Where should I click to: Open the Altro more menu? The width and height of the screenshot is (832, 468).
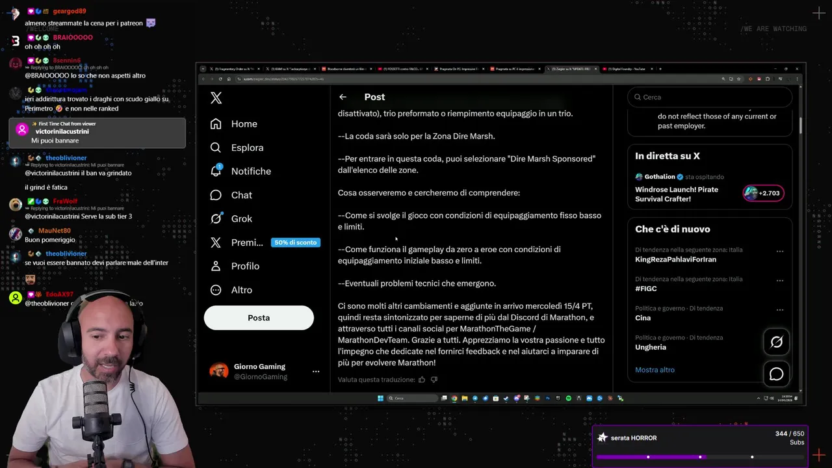[x=231, y=290]
